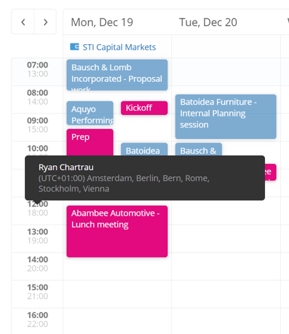Click empty 15:00 slot on Monday

pos(117,294)
